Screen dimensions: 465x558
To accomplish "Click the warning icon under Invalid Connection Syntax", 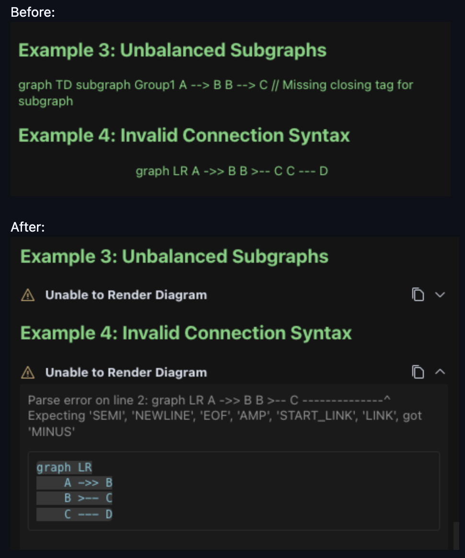I will [x=27, y=372].
